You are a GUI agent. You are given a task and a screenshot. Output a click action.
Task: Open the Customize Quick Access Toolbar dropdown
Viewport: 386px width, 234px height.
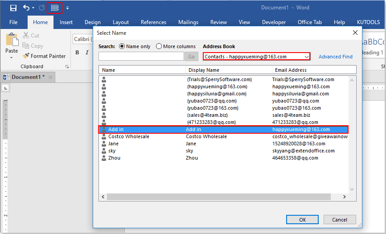pyautogui.click(x=67, y=8)
